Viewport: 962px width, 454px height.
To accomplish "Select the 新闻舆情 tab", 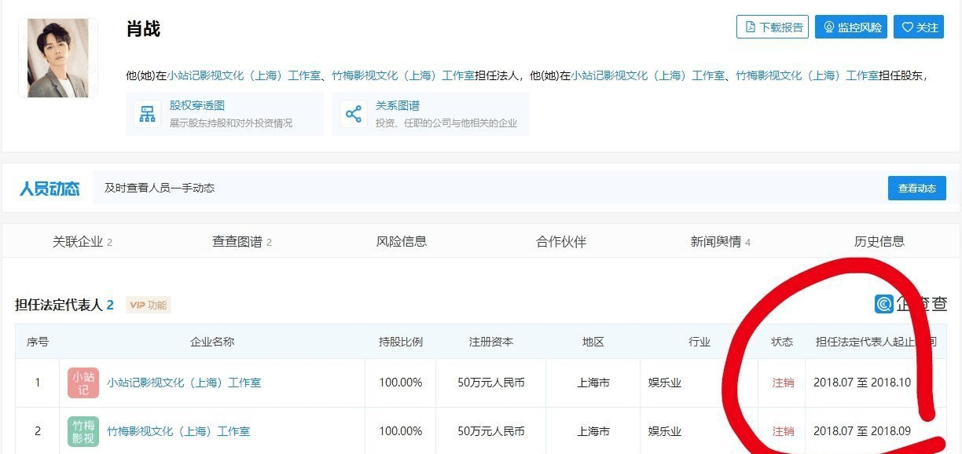I will (x=720, y=242).
